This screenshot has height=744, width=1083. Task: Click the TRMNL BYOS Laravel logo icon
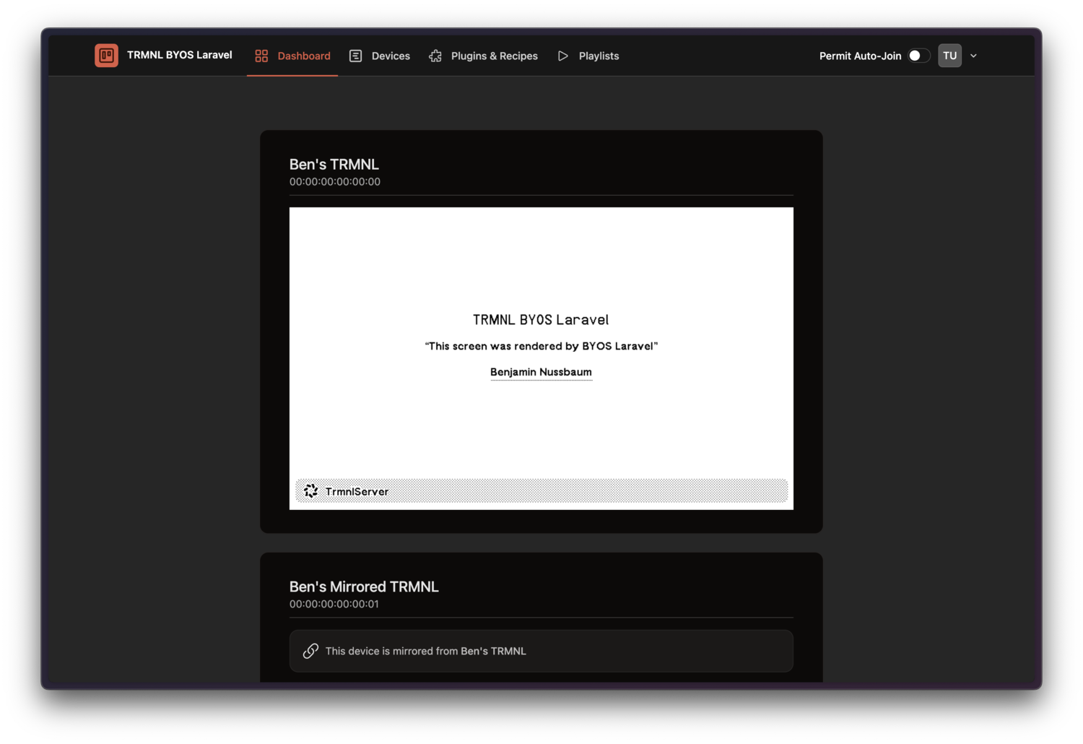[x=106, y=55]
